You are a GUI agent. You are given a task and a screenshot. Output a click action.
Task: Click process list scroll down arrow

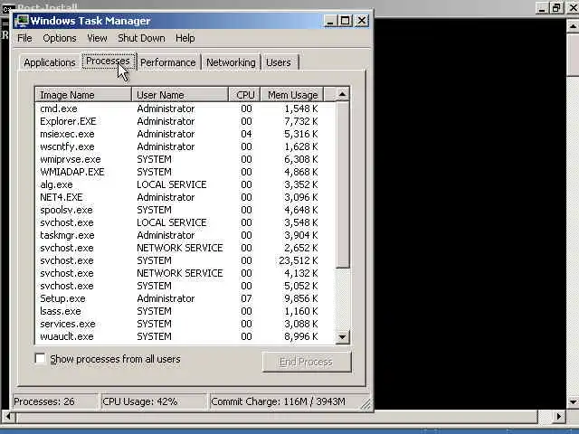pos(342,336)
